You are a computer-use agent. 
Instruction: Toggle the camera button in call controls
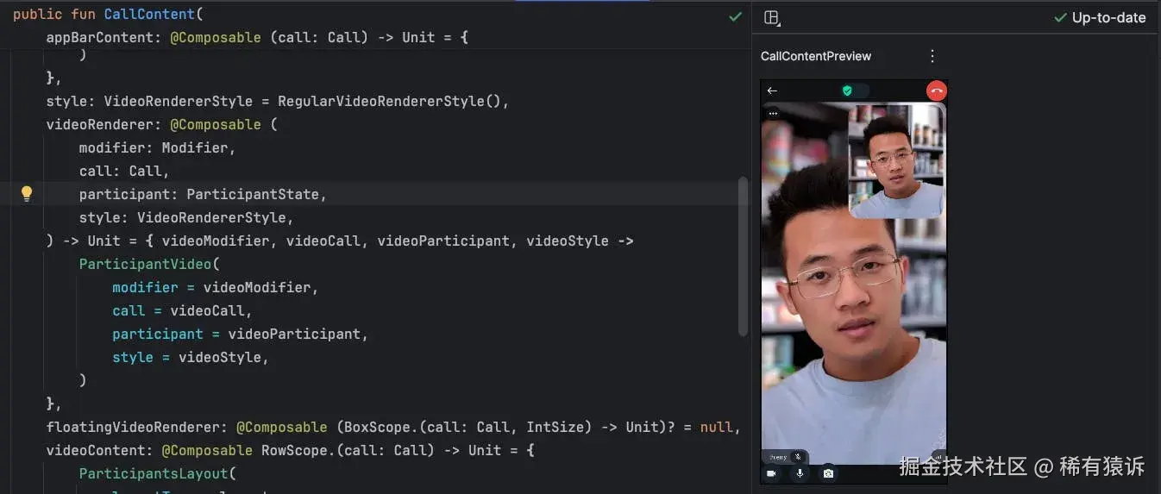point(771,473)
